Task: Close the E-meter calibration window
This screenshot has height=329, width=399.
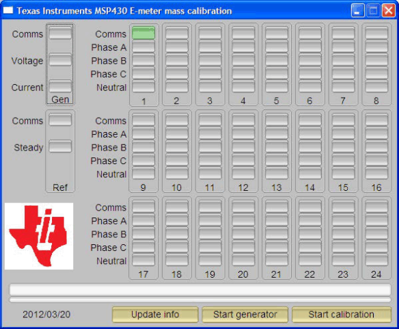Action: pos(389,11)
